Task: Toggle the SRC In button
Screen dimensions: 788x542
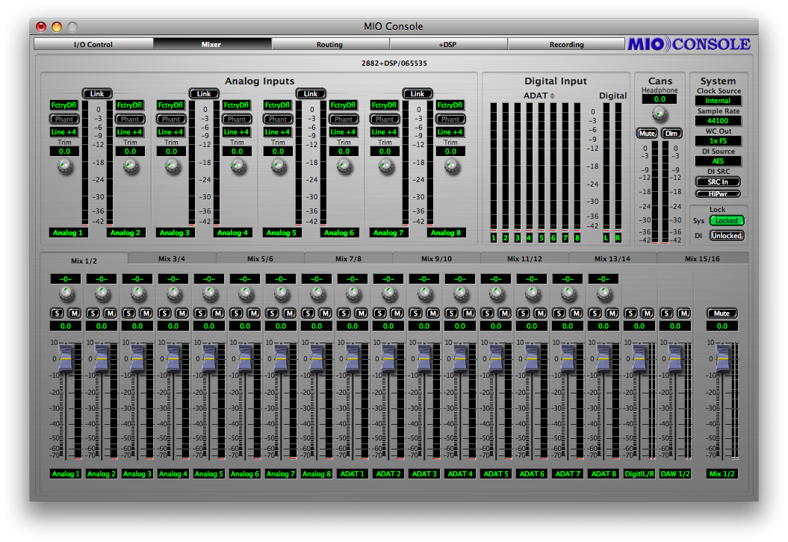Action: click(718, 182)
